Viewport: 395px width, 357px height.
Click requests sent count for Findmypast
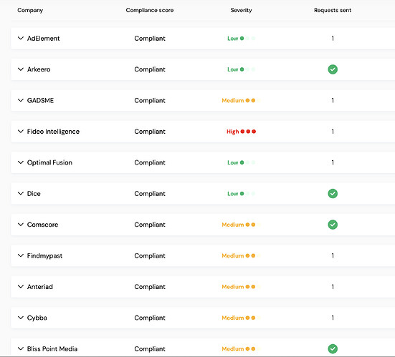click(x=333, y=255)
